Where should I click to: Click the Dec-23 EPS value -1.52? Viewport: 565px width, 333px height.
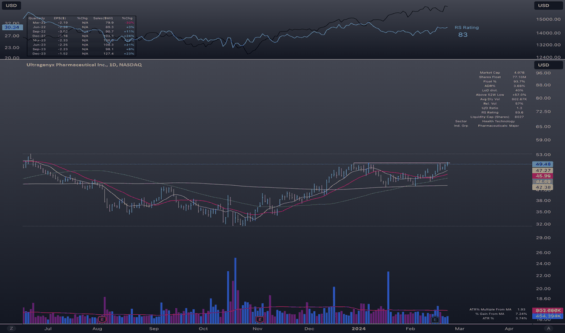63,54
